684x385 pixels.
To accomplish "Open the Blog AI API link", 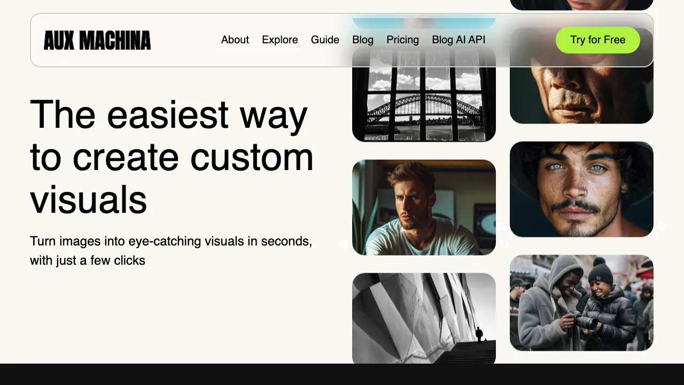I will (x=458, y=40).
